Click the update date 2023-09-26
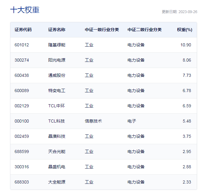Viewport: 202px width, 196px height. click(188, 12)
